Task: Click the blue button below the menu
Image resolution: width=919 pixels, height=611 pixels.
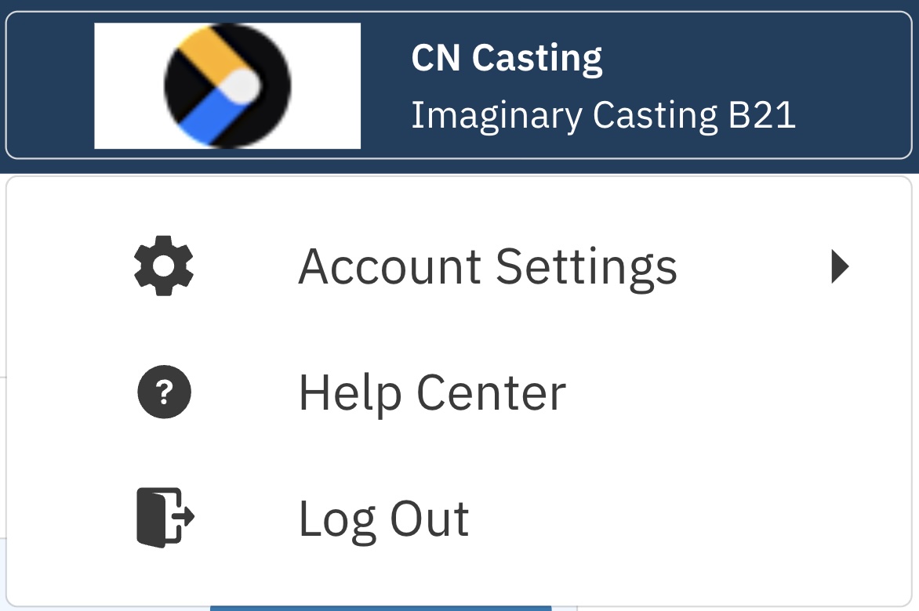Action: pyautogui.click(x=381, y=607)
